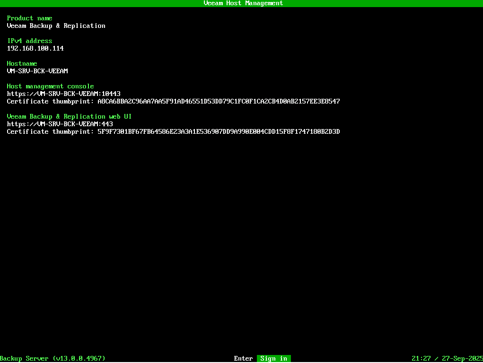Open the host management console URL on port 10443

pyautogui.click(x=63, y=94)
